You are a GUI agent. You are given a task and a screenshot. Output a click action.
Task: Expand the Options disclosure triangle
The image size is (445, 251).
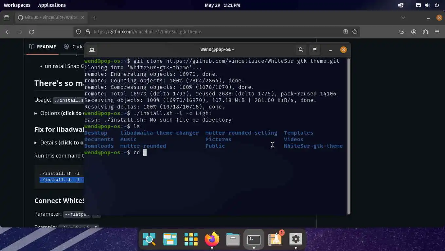36,113
